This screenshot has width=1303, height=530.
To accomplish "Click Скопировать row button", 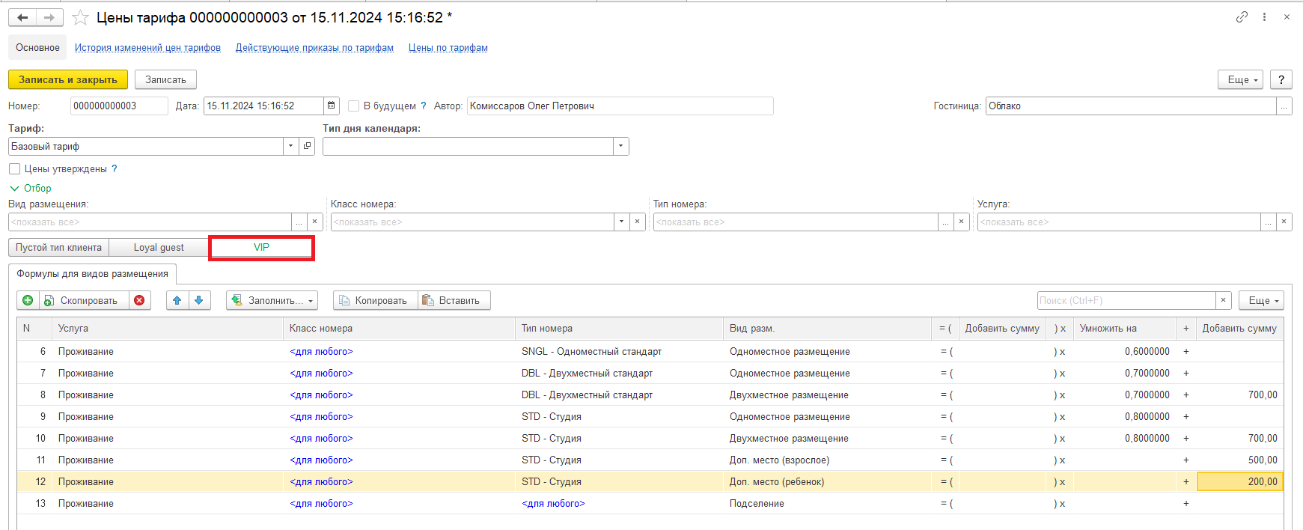I will click(x=84, y=300).
